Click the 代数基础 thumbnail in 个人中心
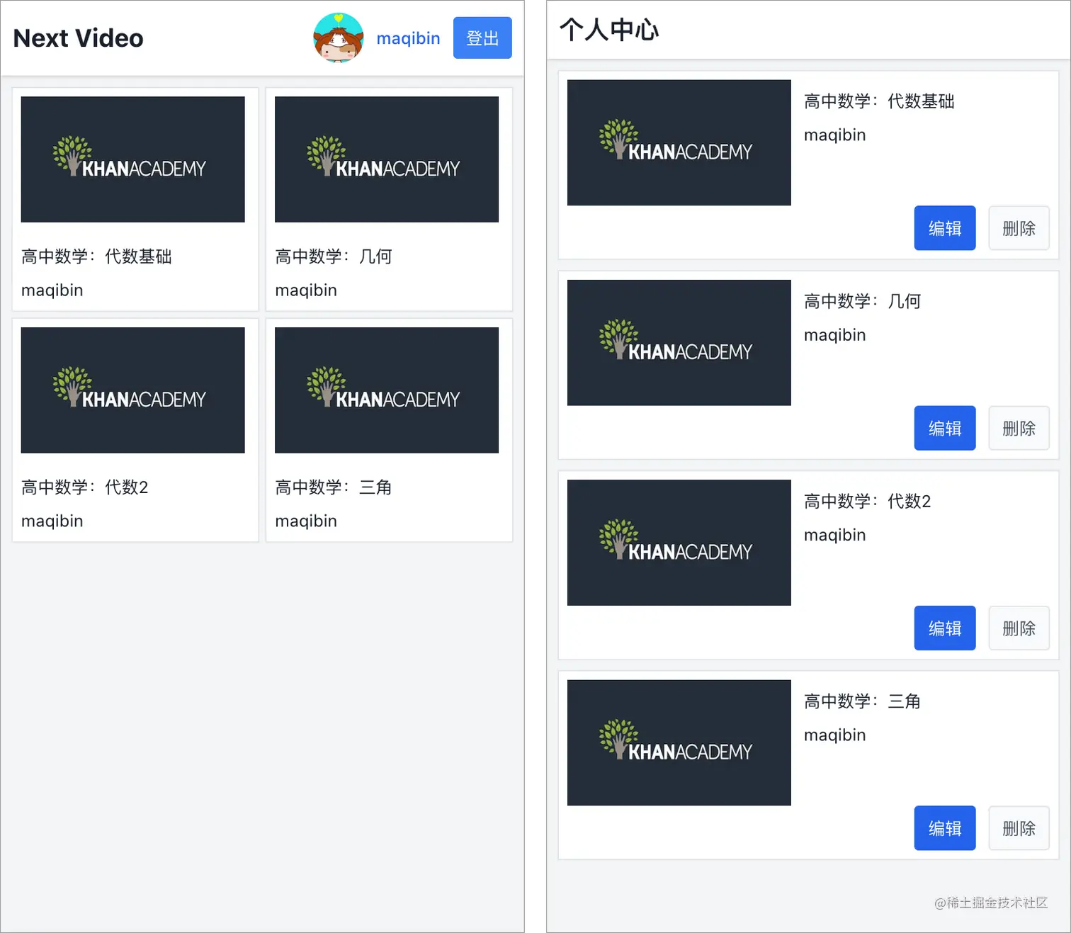 click(x=678, y=142)
